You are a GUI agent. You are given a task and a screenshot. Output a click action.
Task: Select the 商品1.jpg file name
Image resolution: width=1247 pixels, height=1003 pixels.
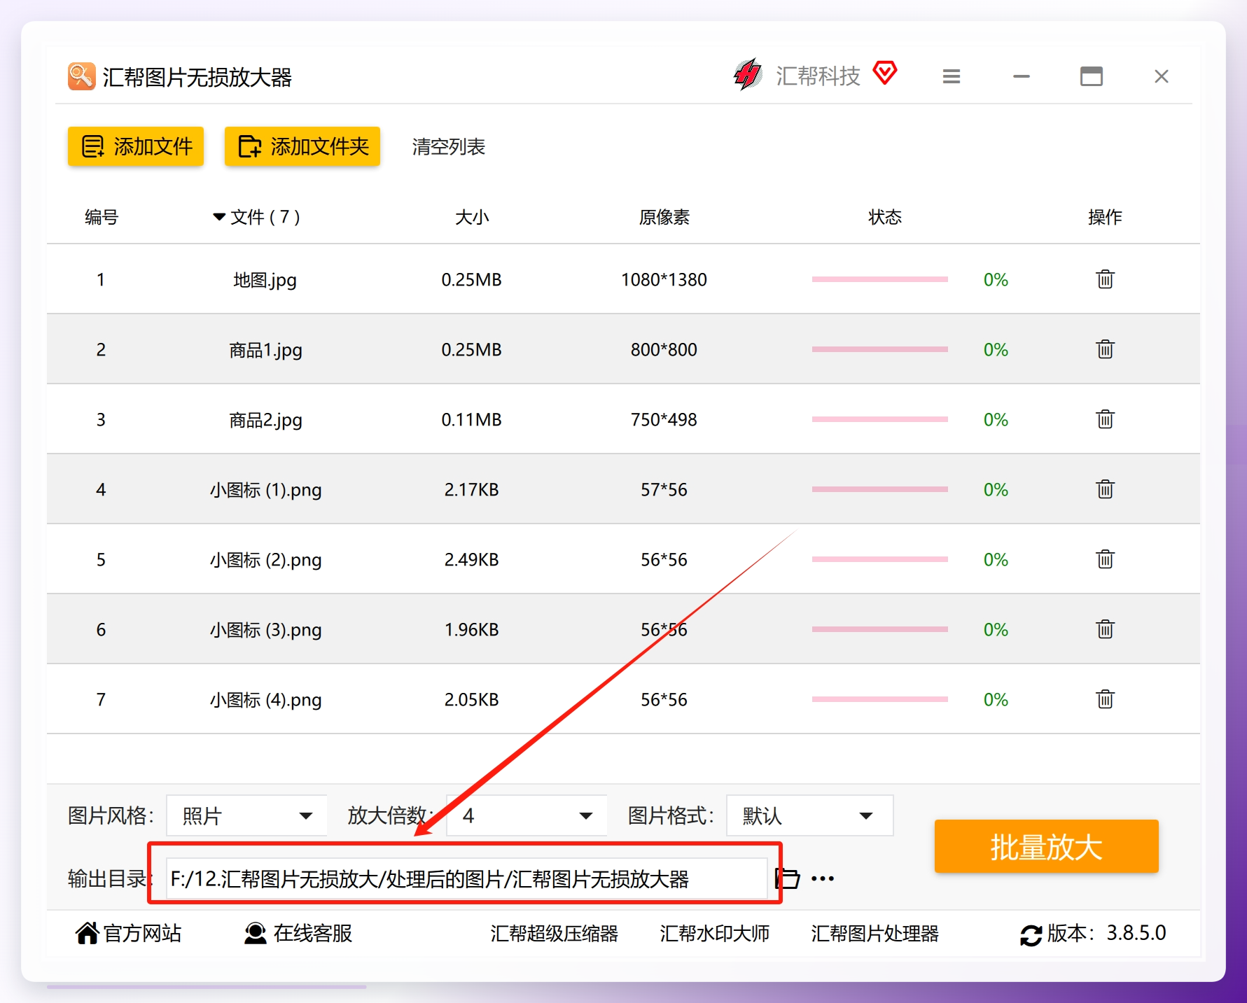265,350
